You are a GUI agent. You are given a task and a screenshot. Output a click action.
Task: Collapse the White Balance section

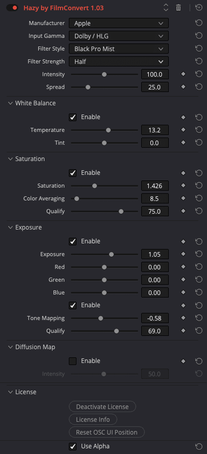pyautogui.click(x=10, y=103)
